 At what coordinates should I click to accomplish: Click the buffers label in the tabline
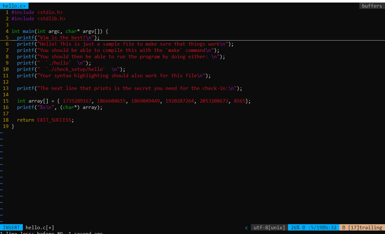click(372, 6)
